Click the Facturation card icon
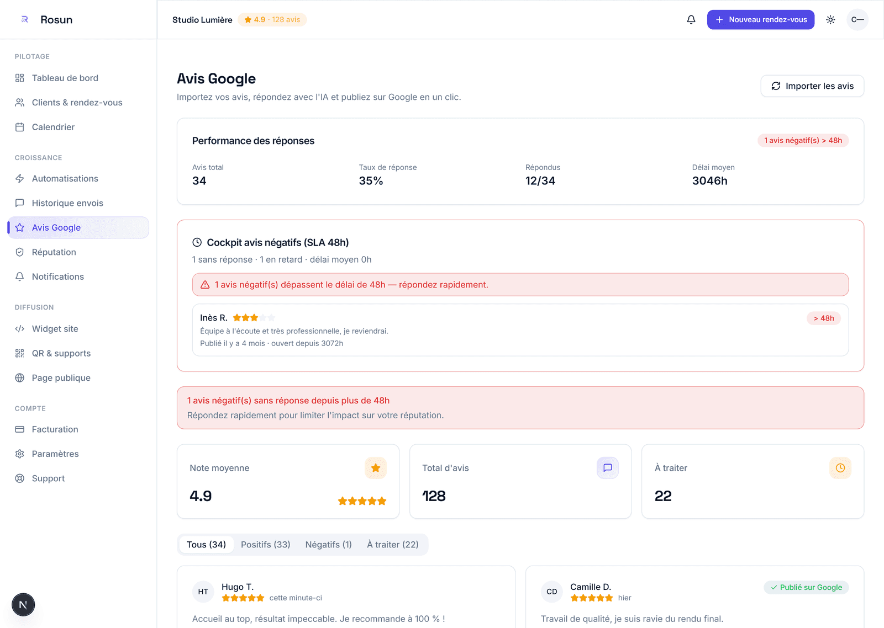Screen dimensions: 884x628 [20, 429]
